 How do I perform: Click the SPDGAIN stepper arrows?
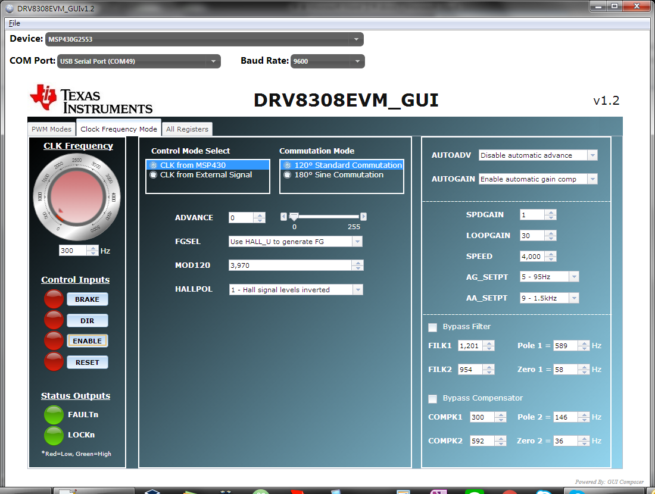coord(551,215)
